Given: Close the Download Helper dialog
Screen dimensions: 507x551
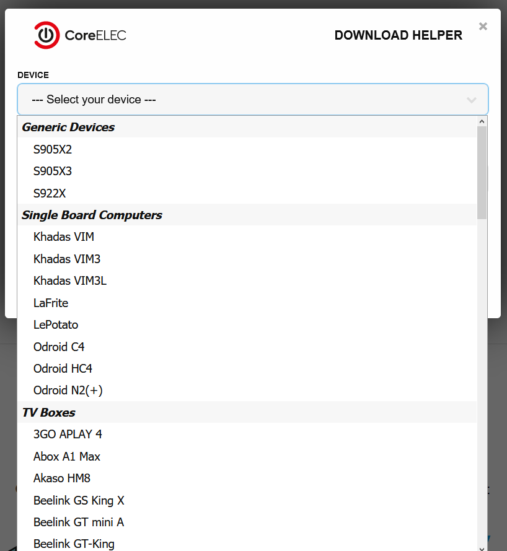Looking at the screenshot, I should [483, 27].
